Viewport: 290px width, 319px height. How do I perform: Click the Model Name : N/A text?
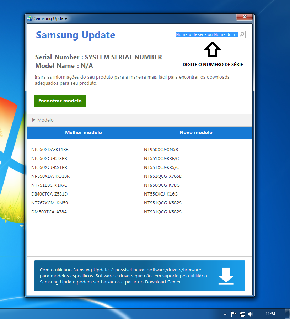(64, 66)
